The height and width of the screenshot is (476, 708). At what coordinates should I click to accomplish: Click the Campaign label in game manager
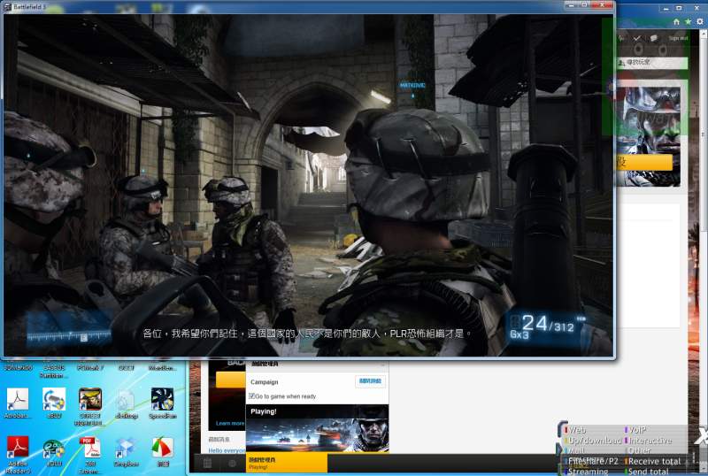(x=264, y=381)
